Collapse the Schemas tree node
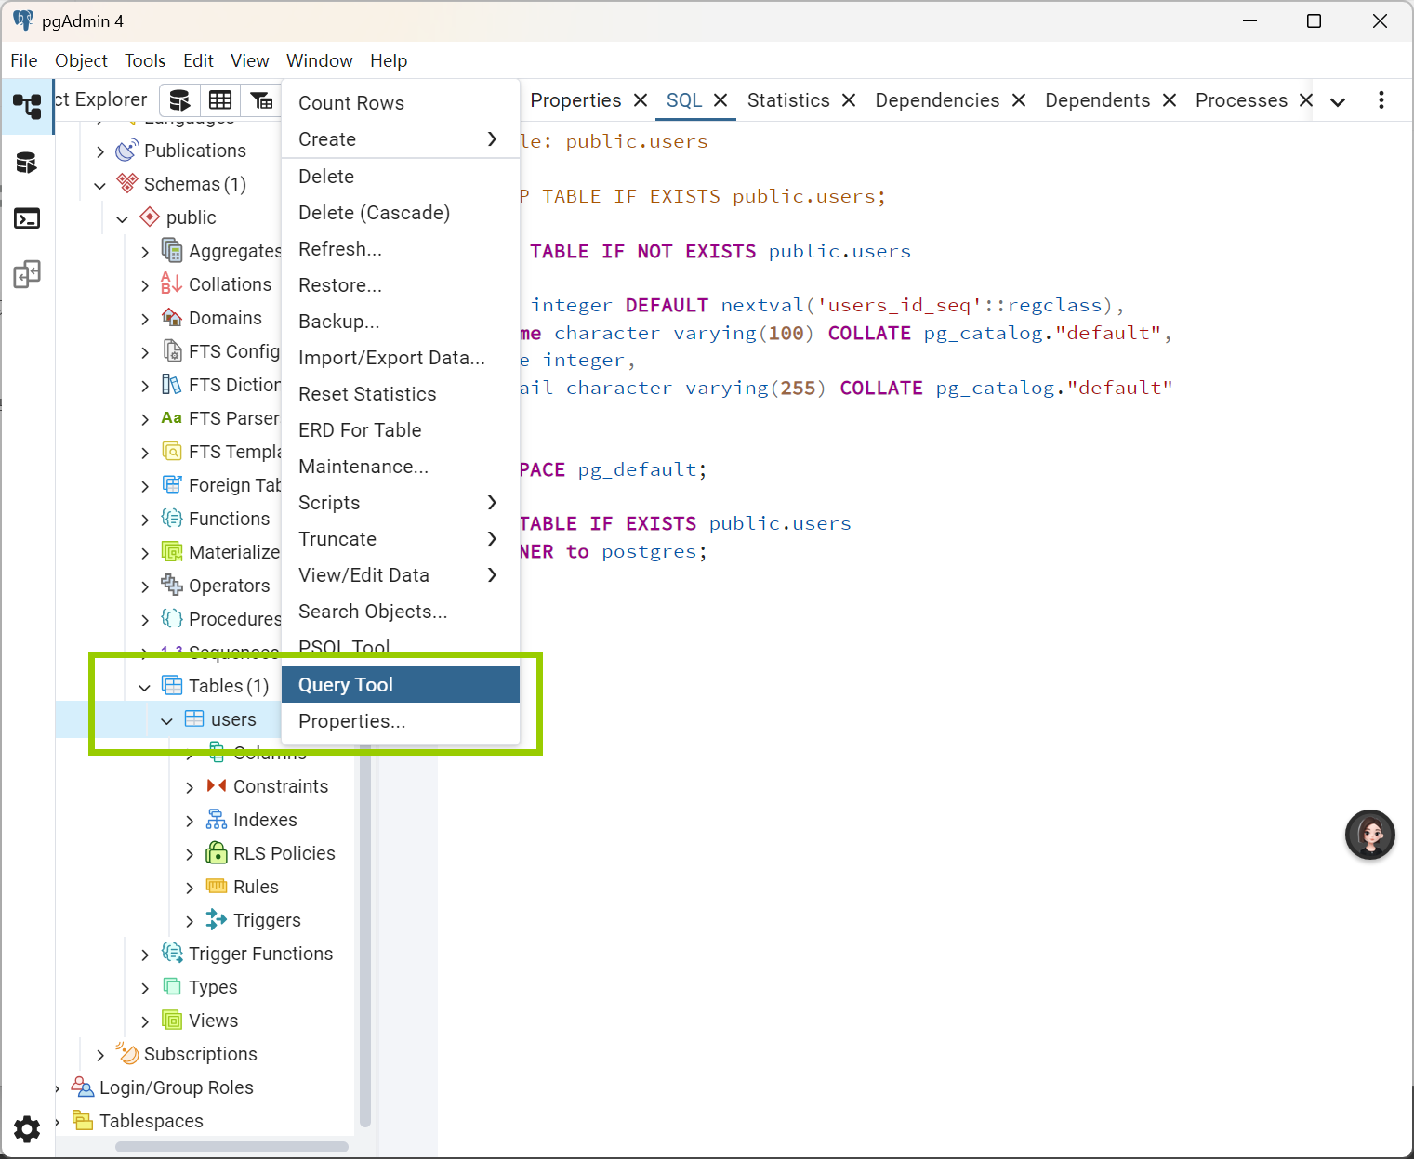Viewport: 1414px width, 1159px height. [x=99, y=185]
